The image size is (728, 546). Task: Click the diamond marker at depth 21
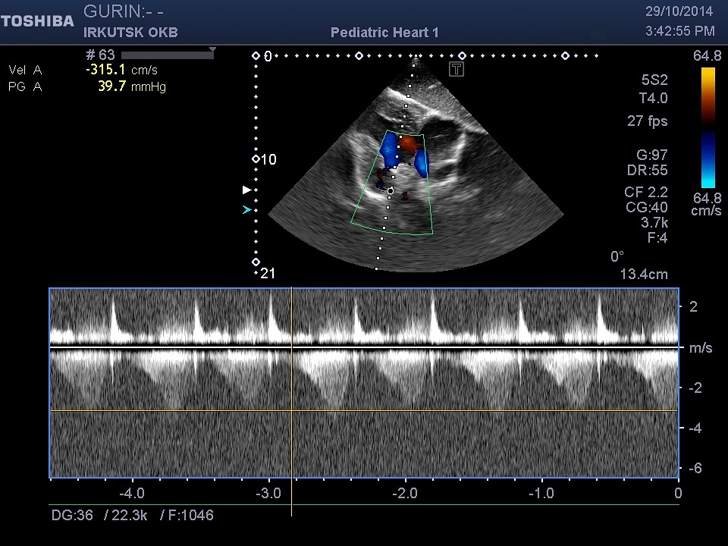pos(256,262)
